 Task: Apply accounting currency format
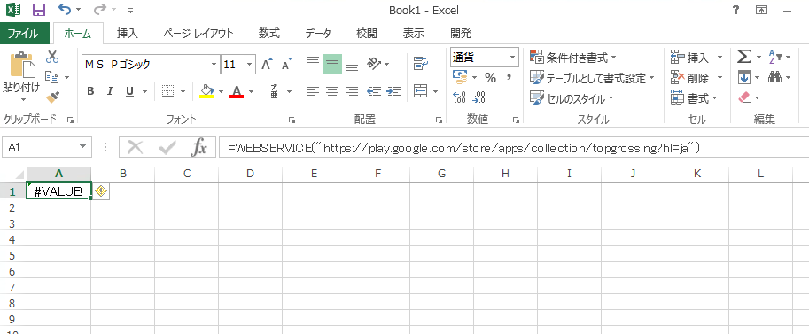pyautogui.click(x=460, y=78)
